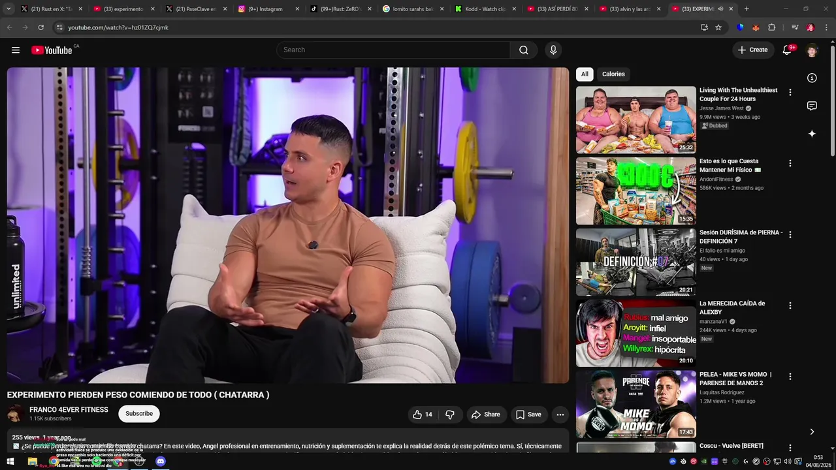Viewport: 836px width, 470px height.
Task: Open options for La MERECIDA CAÍDA de ALEXBY
Action: pyautogui.click(x=790, y=305)
